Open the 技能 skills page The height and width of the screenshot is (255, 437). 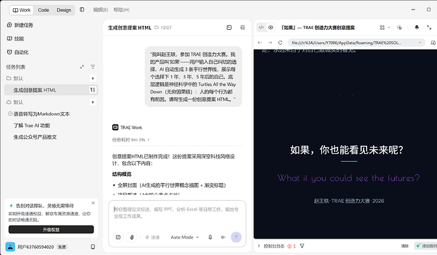coord(16,39)
